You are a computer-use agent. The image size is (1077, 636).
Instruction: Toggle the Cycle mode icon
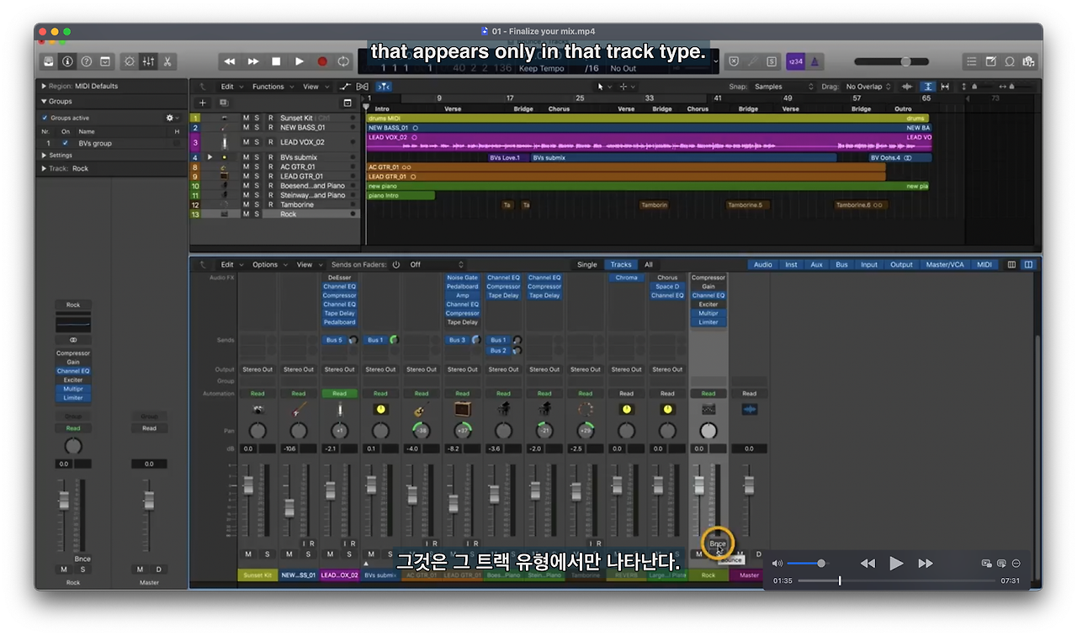coord(343,61)
